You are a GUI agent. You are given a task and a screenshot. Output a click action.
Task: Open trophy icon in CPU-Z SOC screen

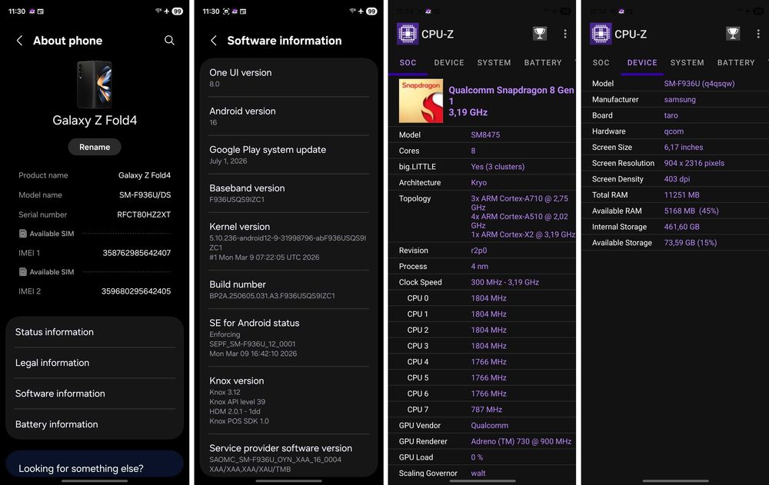tap(540, 34)
